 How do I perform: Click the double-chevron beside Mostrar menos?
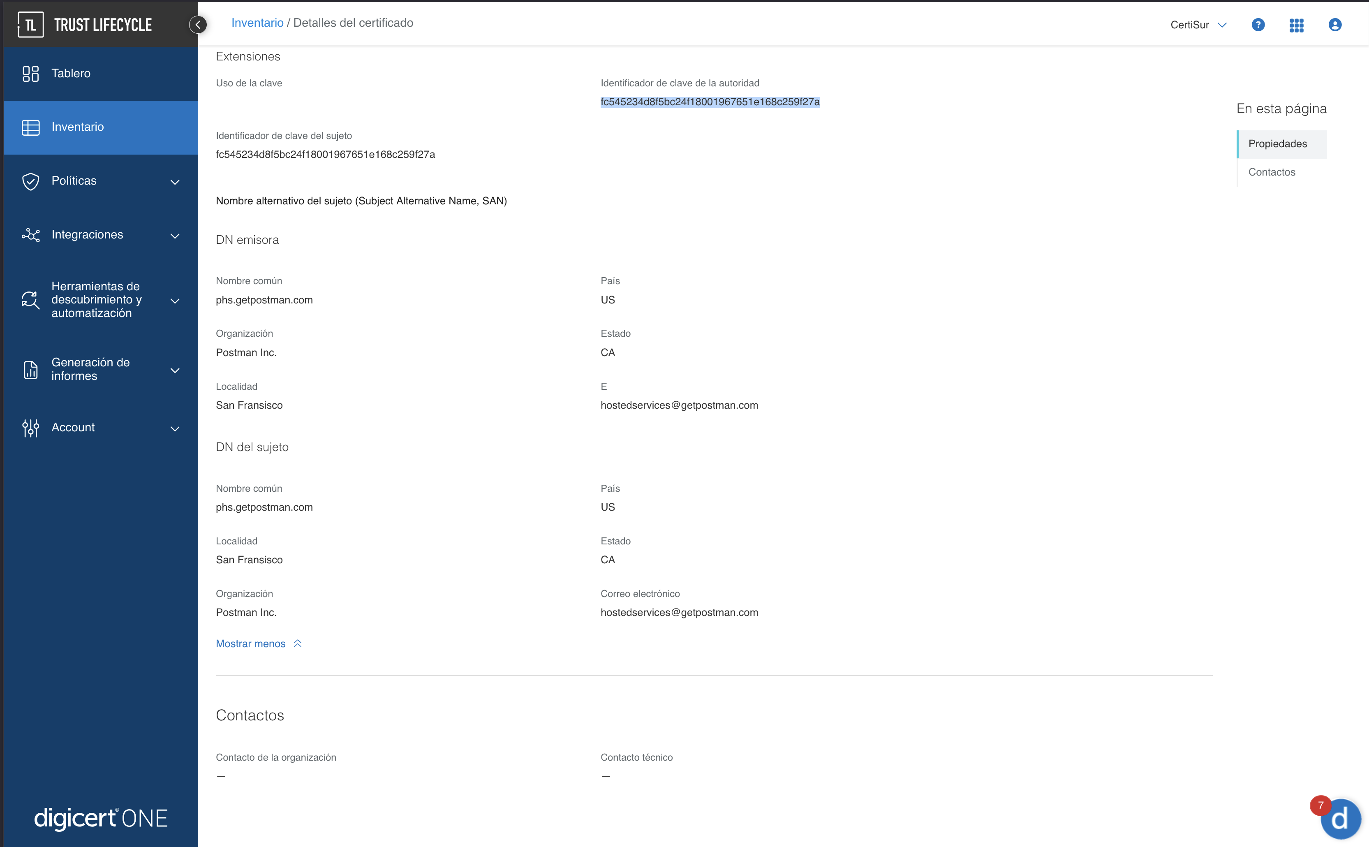click(x=297, y=643)
